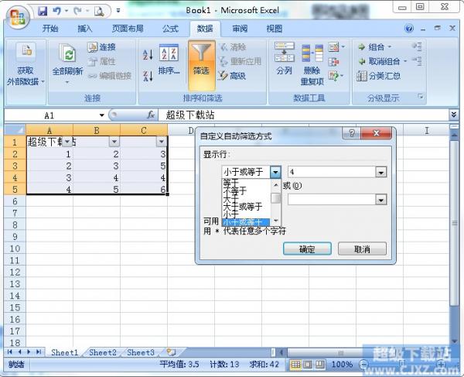
Task: Click the 确定 (OK) button
Action: tap(306, 249)
